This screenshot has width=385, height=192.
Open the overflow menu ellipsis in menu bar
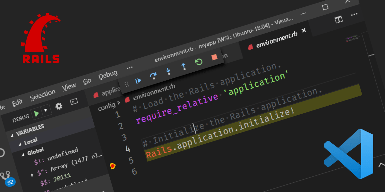pyautogui.click(x=130, y=68)
